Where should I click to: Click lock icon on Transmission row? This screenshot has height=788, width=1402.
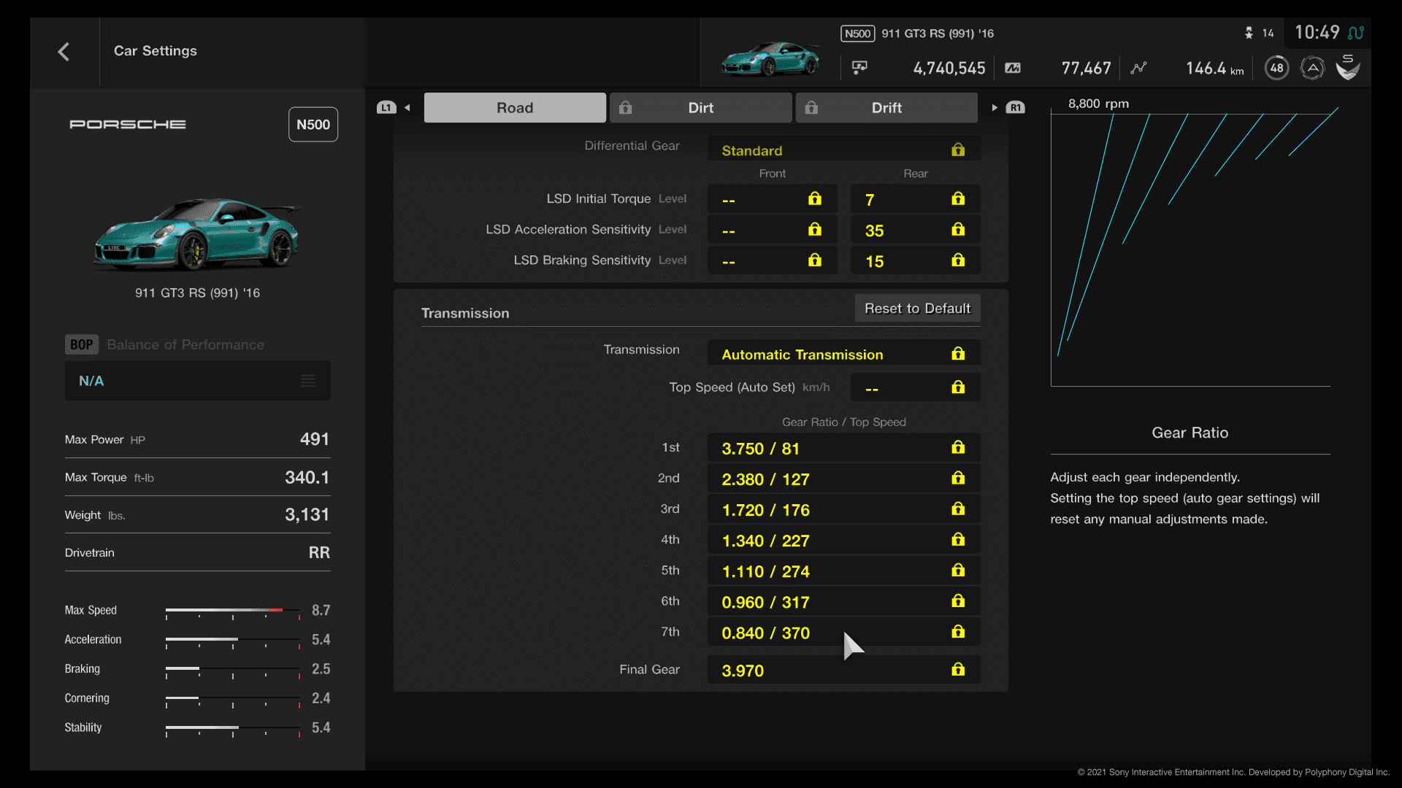coord(958,354)
